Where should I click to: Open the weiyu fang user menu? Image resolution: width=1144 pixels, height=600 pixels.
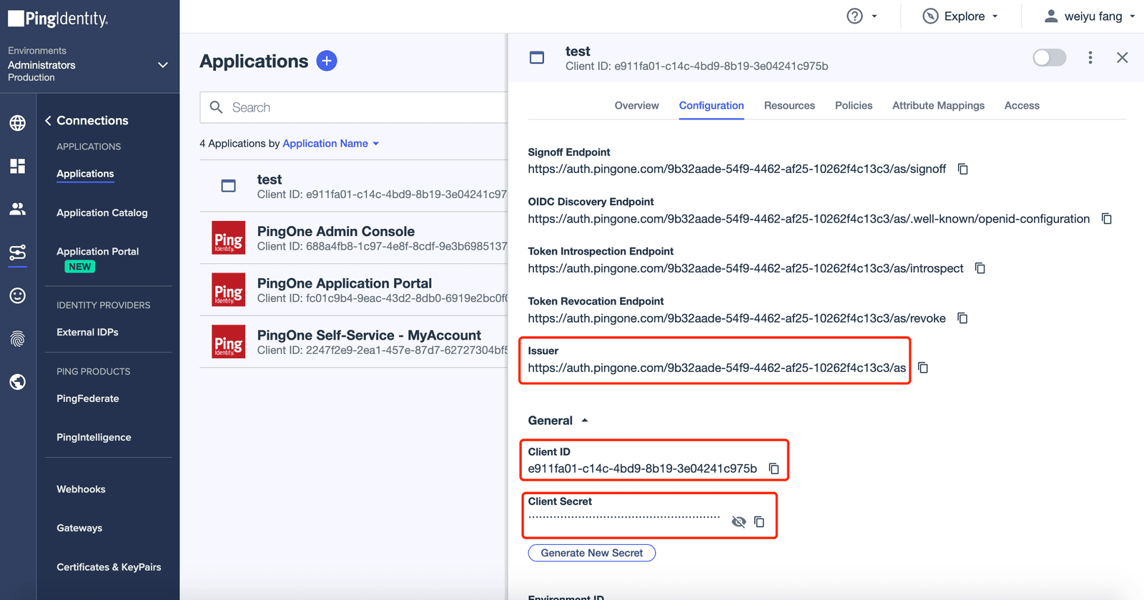tap(1090, 16)
